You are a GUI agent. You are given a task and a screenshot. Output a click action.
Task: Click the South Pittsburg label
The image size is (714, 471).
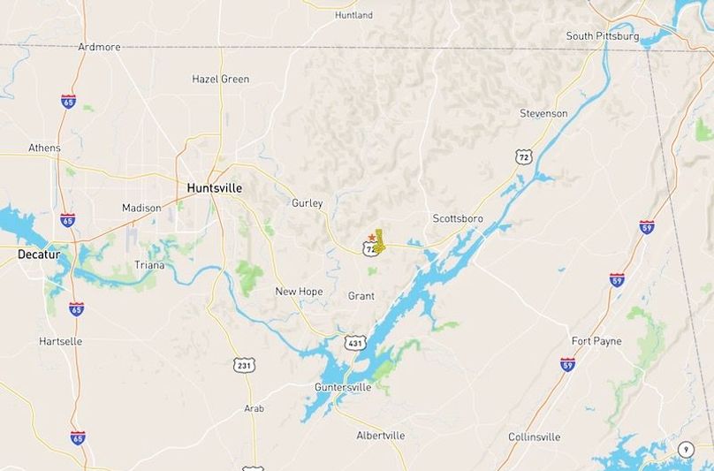(603, 36)
